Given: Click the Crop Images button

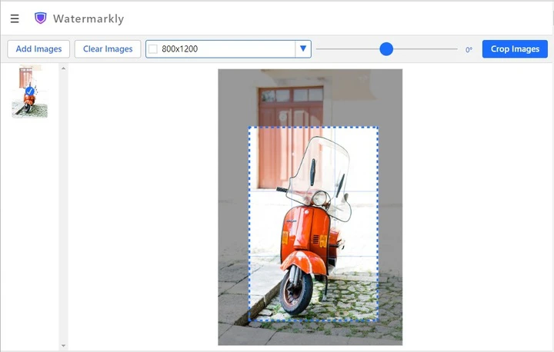Looking at the screenshot, I should point(515,48).
